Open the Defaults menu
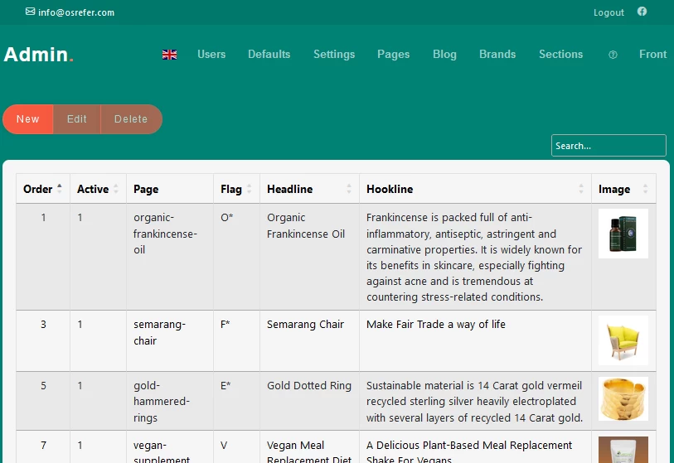674x463 pixels. (269, 55)
